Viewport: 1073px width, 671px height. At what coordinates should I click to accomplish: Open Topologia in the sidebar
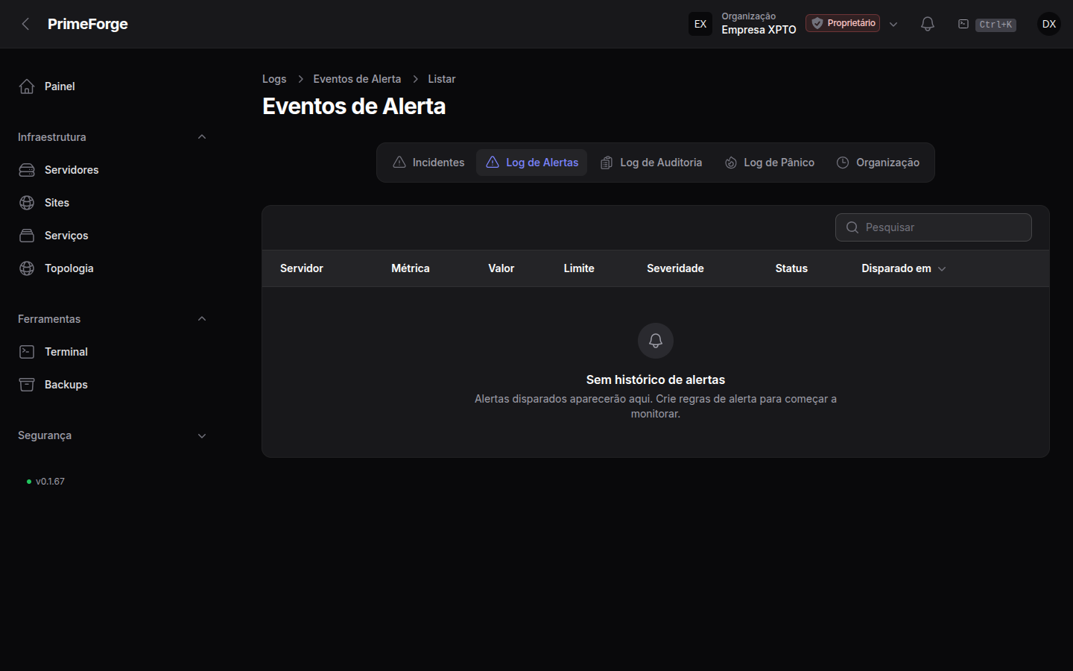pos(112,268)
